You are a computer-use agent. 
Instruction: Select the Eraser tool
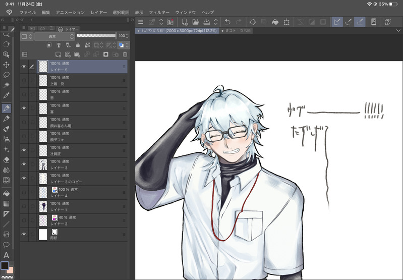tap(6, 159)
